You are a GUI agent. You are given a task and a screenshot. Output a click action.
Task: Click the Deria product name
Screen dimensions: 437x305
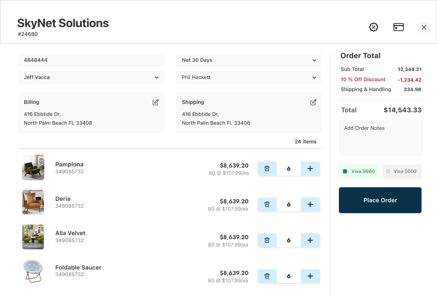(63, 199)
